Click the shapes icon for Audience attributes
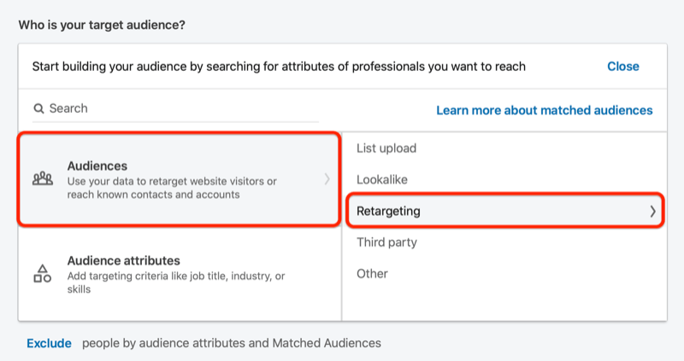This screenshot has width=684, height=361. coord(43,273)
